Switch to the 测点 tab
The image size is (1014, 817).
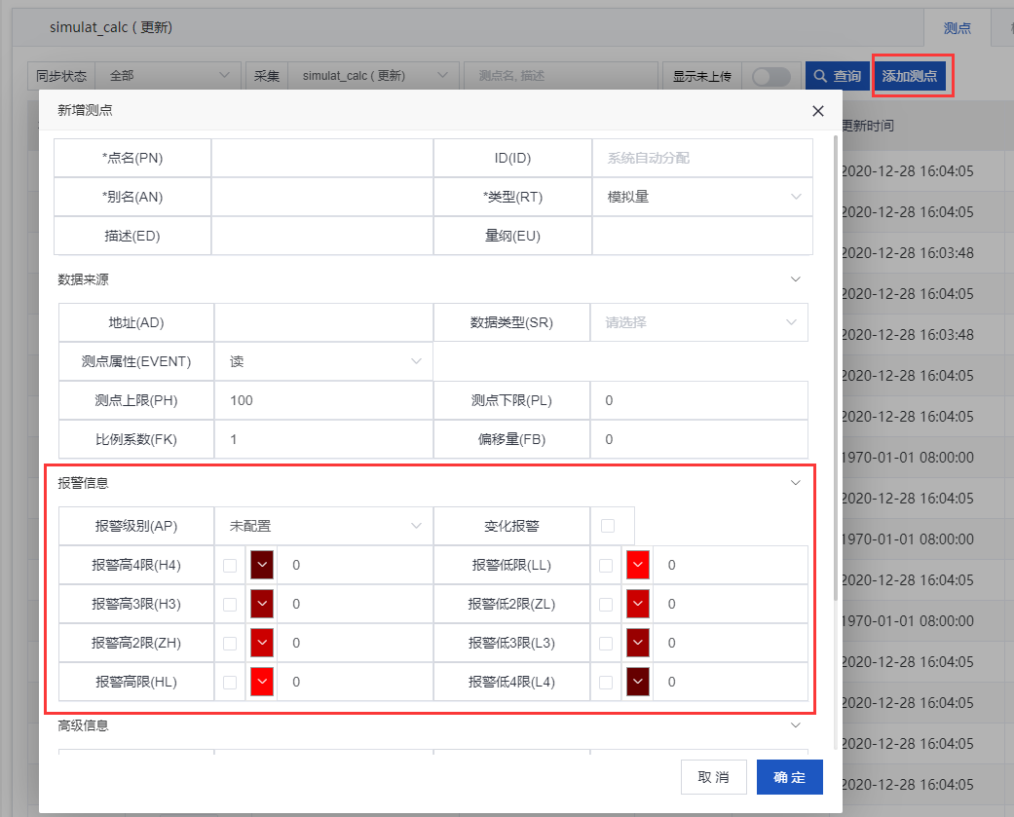click(958, 28)
